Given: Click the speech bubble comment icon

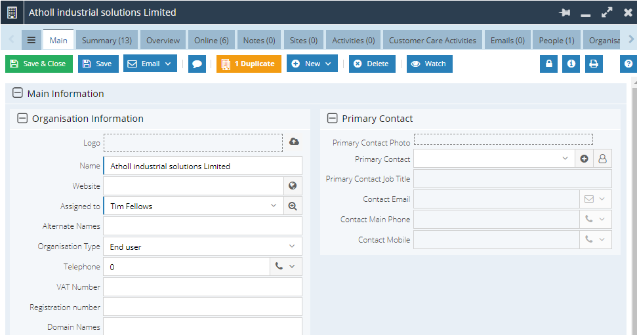Looking at the screenshot, I should (x=197, y=64).
